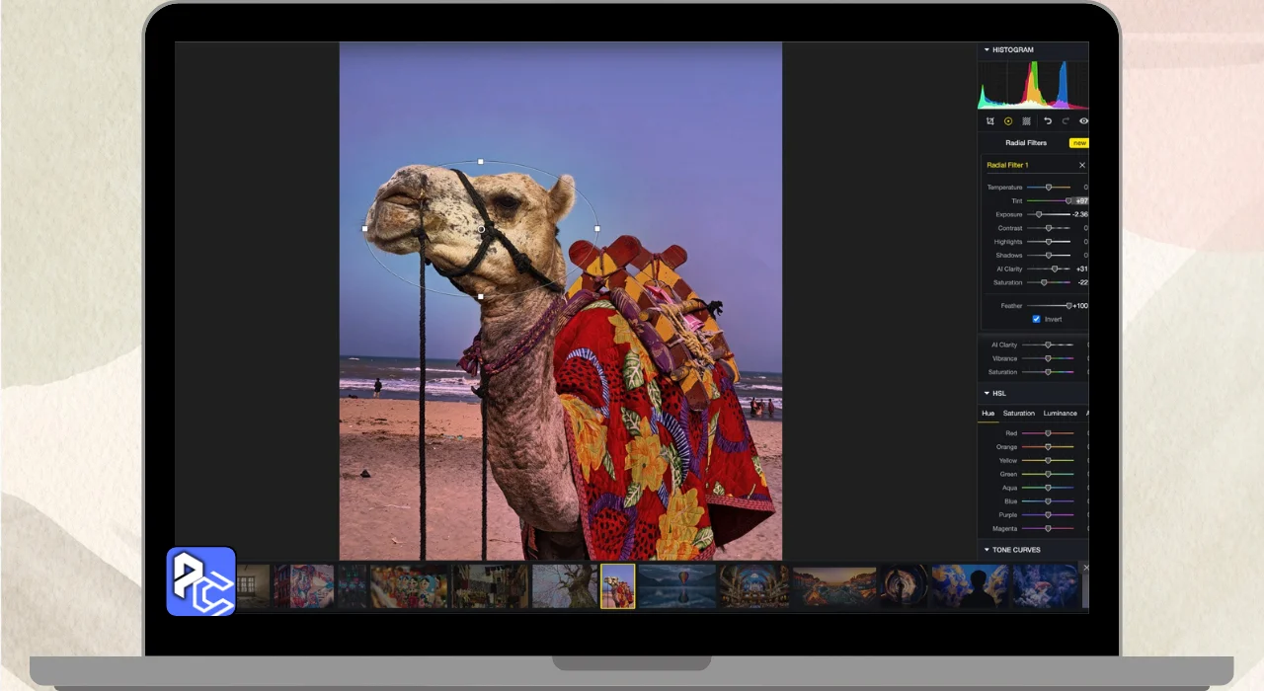Viewport: 1264px width, 691px height.
Task: Toggle the preview eye icon
Action: (x=1083, y=121)
